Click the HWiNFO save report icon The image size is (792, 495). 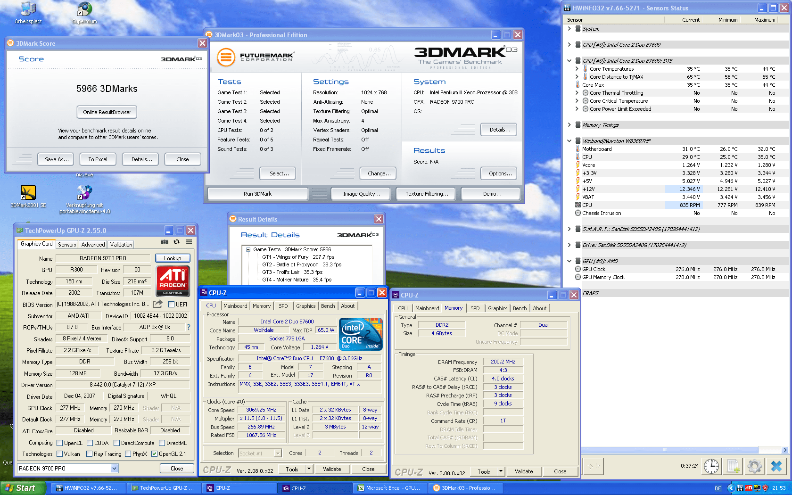pyautogui.click(x=733, y=466)
